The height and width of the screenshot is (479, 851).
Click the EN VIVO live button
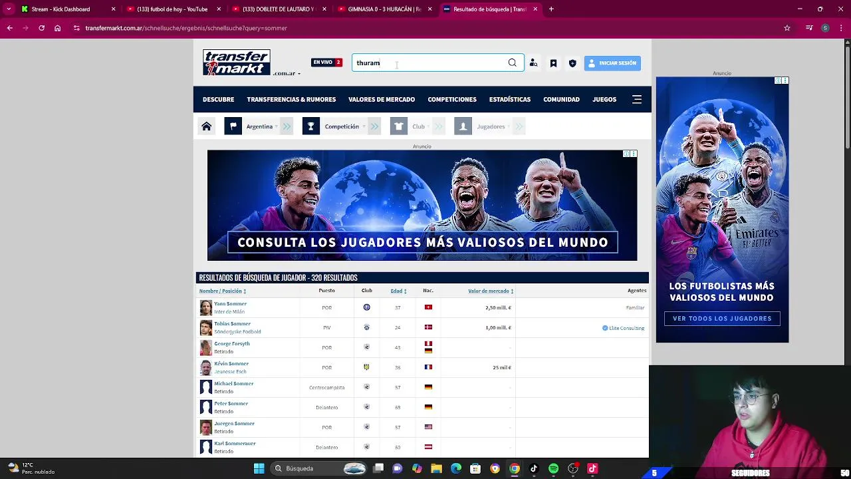point(326,63)
